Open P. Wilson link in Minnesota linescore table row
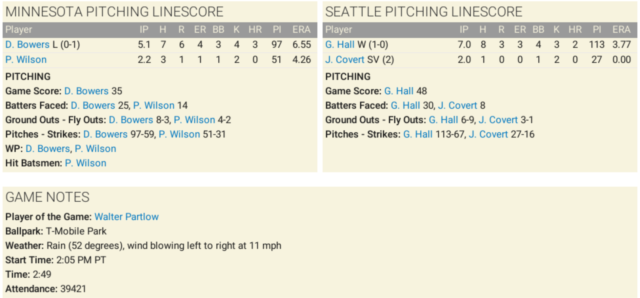 click(x=26, y=60)
